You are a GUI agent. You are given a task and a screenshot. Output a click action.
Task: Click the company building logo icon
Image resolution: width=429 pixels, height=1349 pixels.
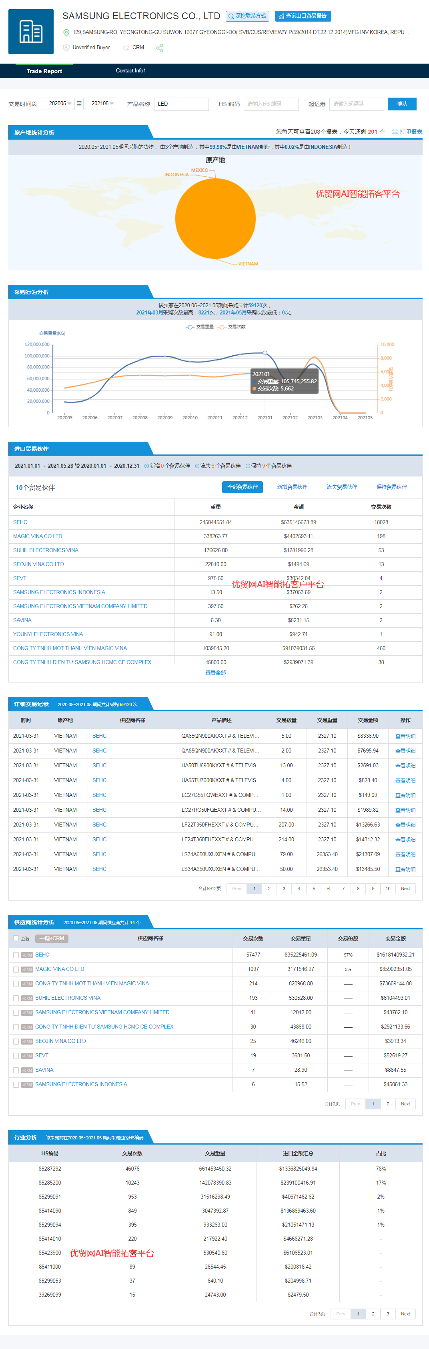pyautogui.click(x=31, y=32)
